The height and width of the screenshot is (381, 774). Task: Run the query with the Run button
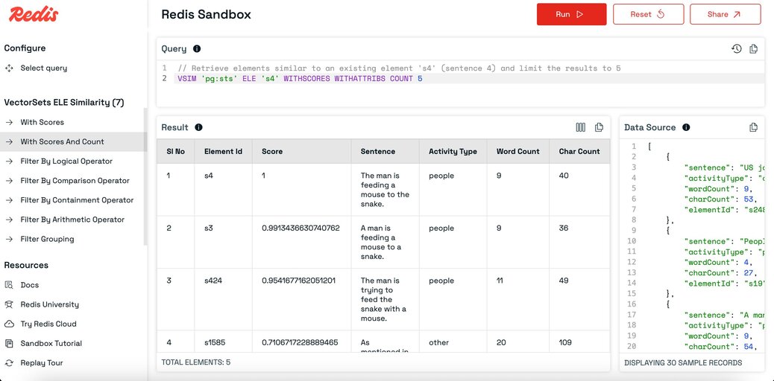572,14
